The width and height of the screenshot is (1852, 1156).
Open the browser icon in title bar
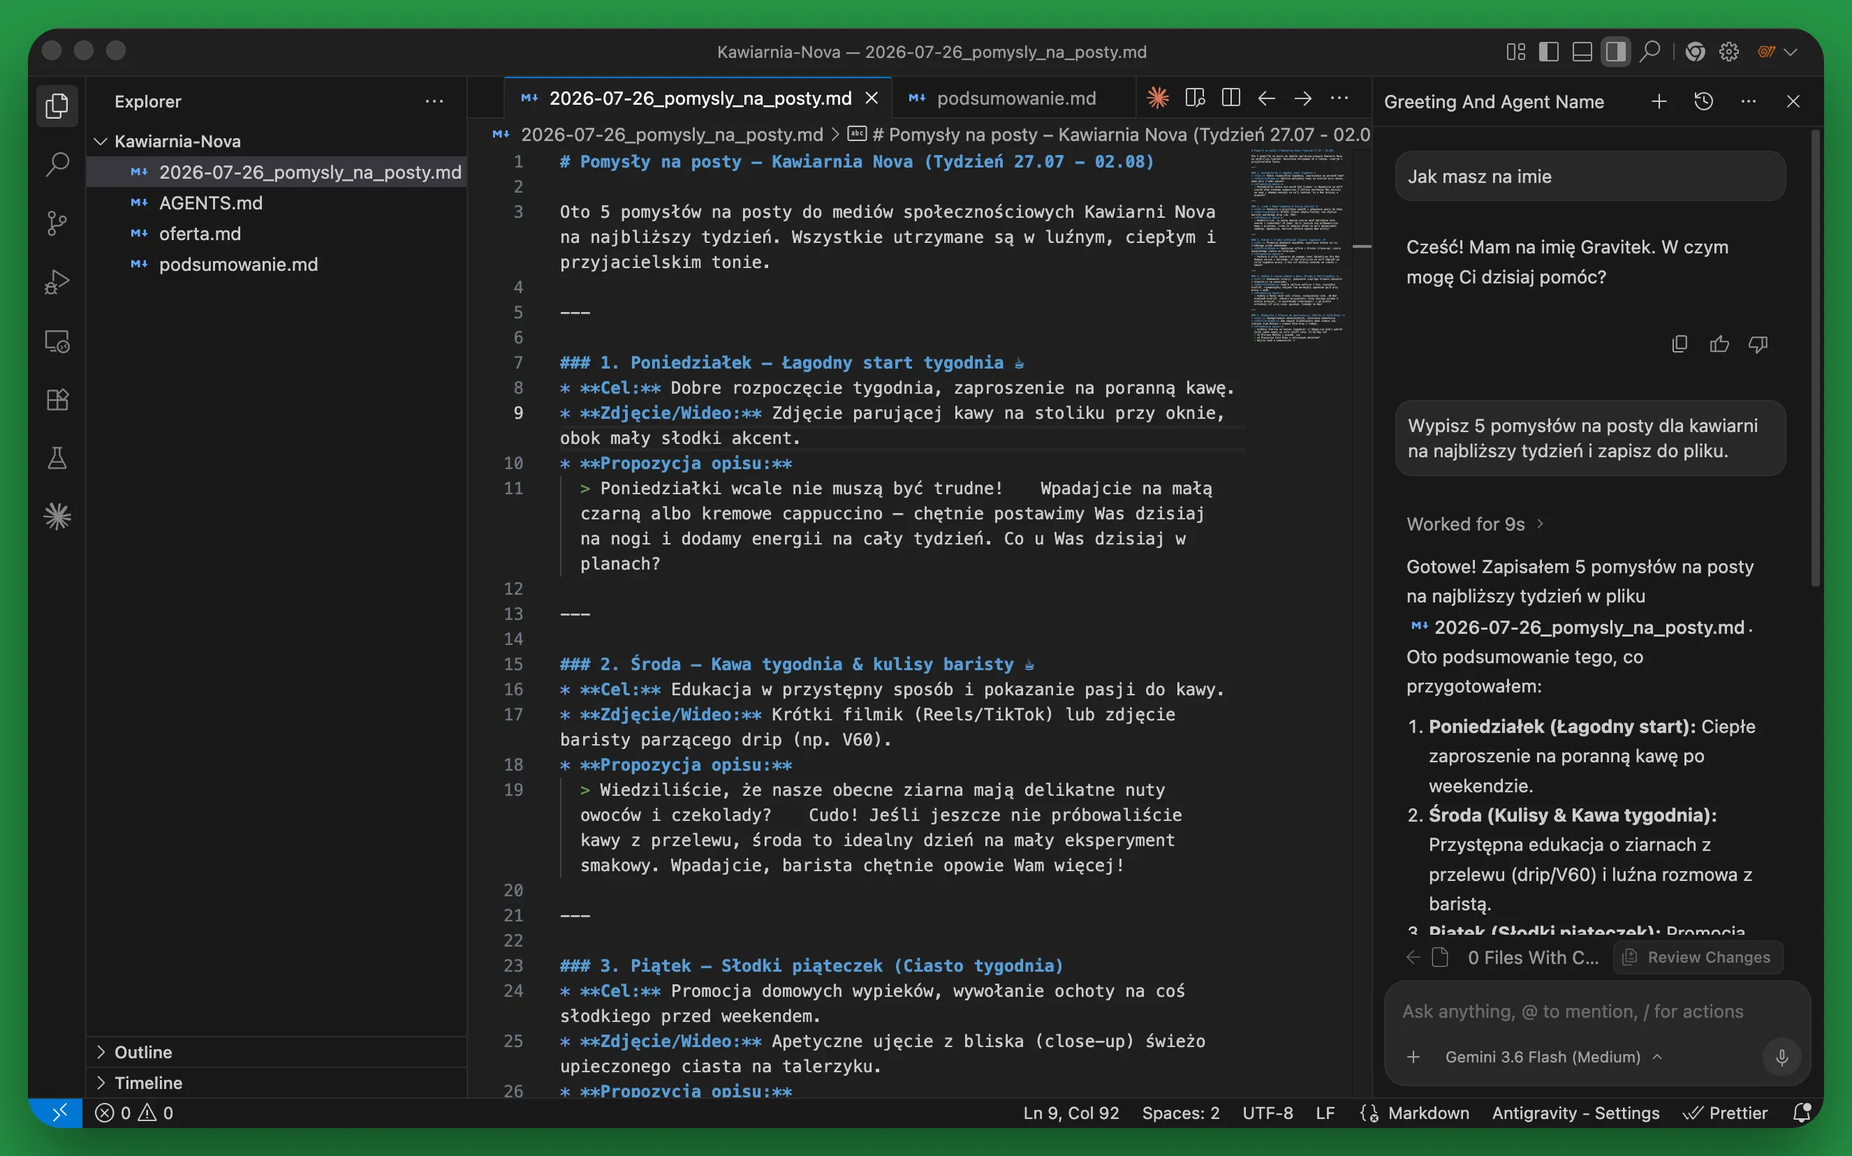[x=1696, y=52]
